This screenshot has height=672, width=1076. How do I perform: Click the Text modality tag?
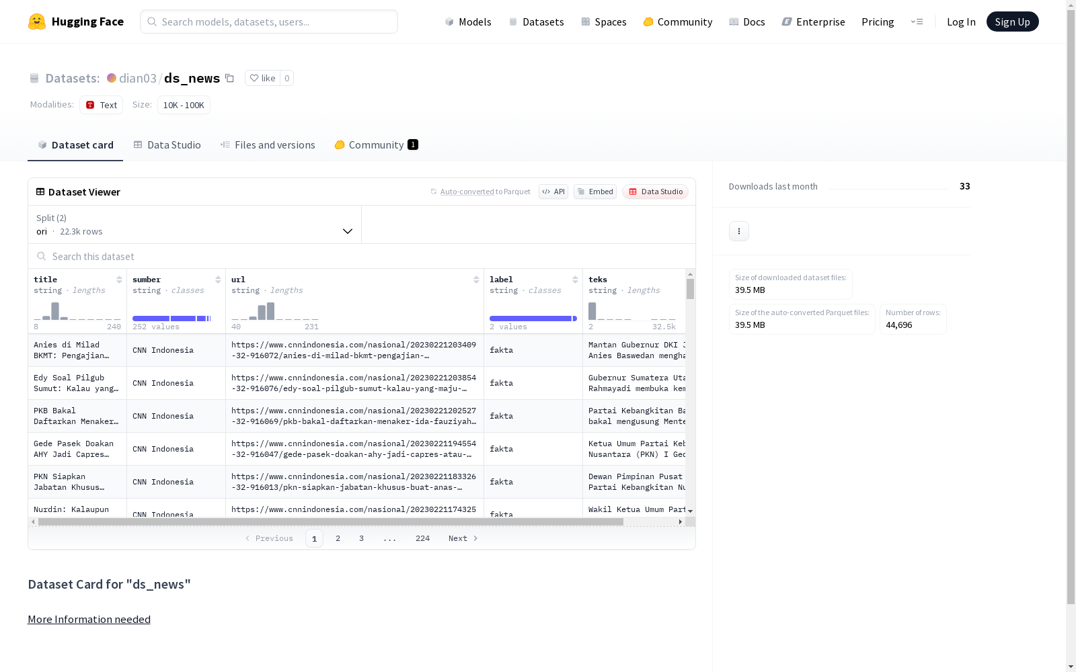(x=102, y=105)
